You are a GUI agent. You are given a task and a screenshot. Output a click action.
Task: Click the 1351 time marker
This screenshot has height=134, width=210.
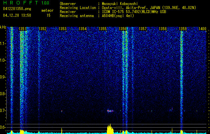22,29
